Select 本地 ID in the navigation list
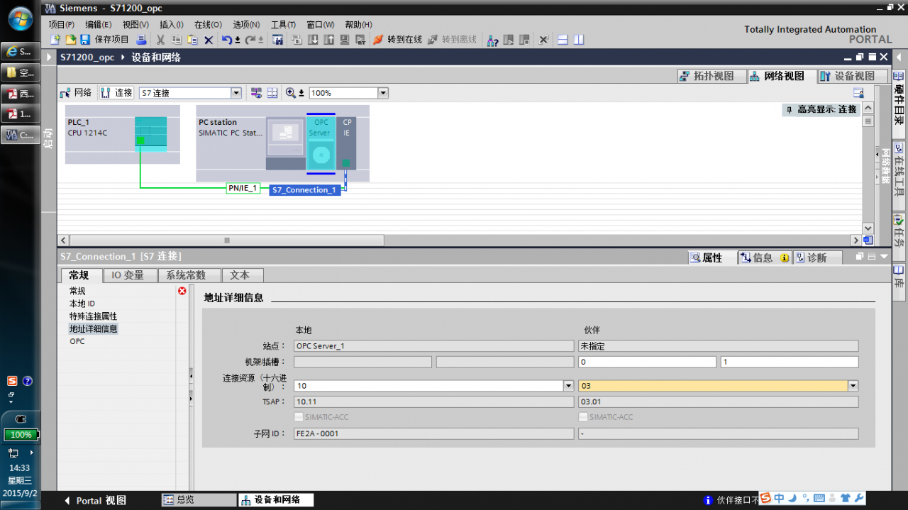Screen dimensions: 908x510 [x=82, y=304]
